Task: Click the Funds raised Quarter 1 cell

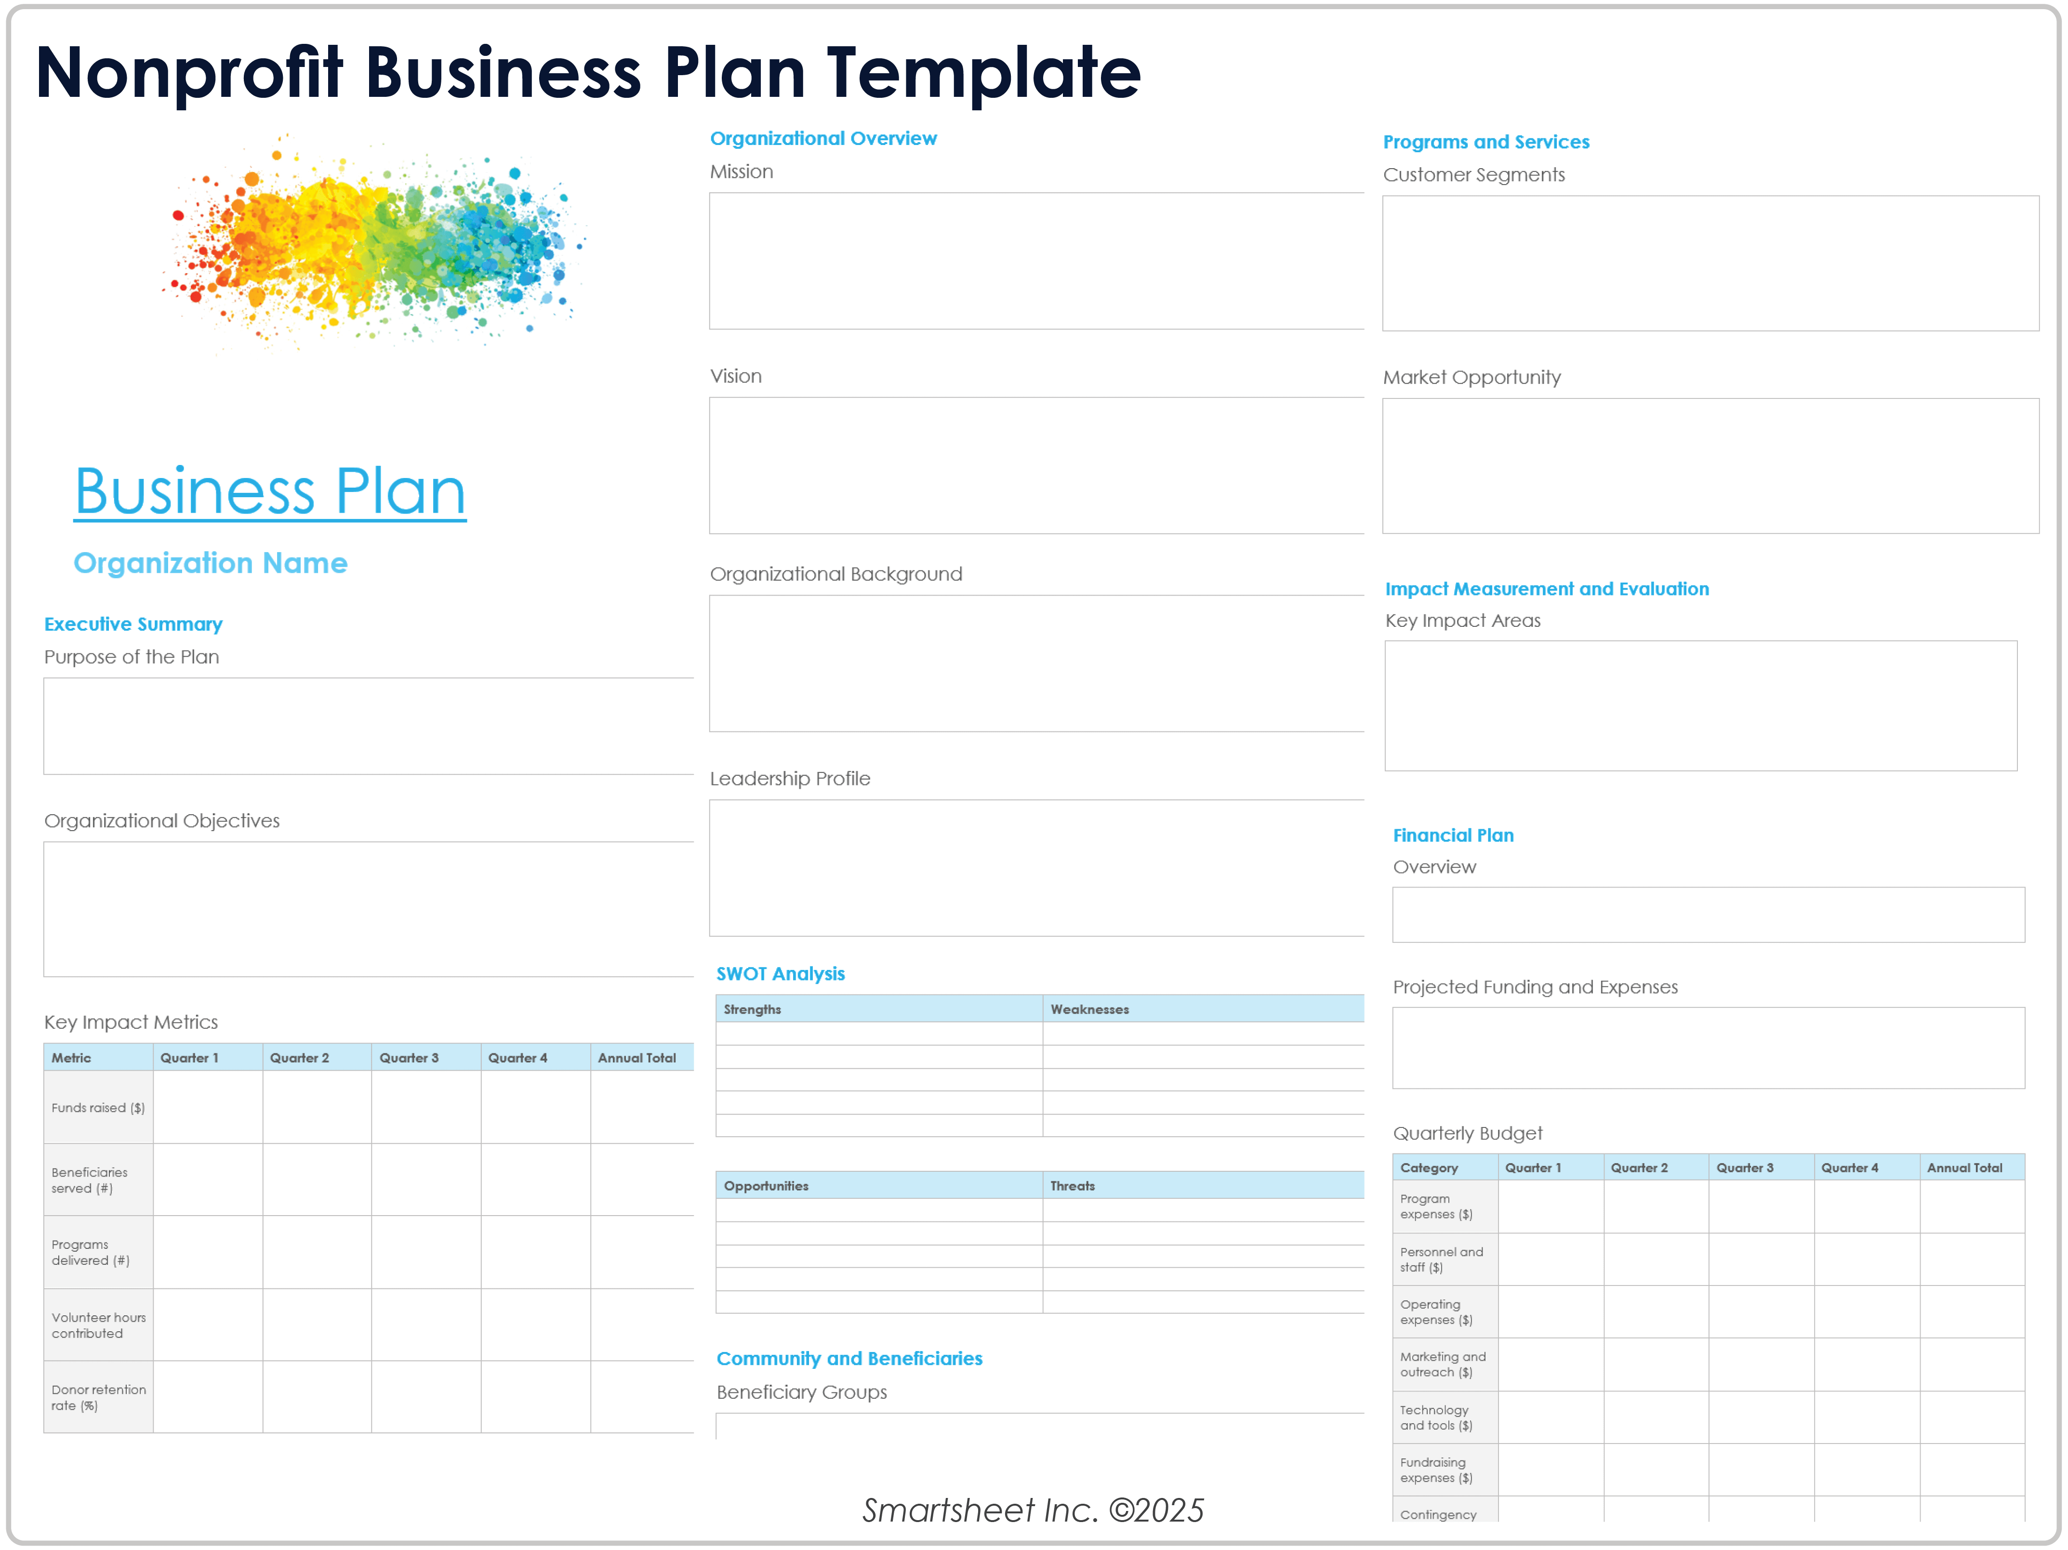Action: pos(208,1107)
